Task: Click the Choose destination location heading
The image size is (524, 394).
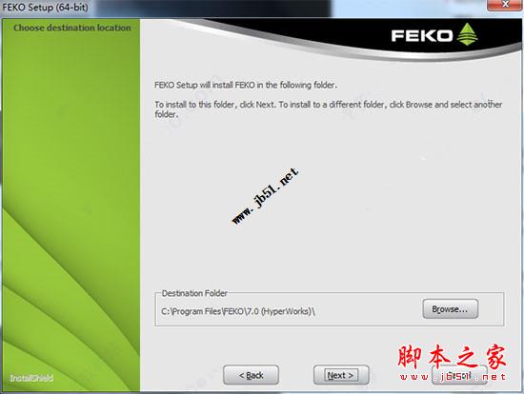Action: pos(72,28)
